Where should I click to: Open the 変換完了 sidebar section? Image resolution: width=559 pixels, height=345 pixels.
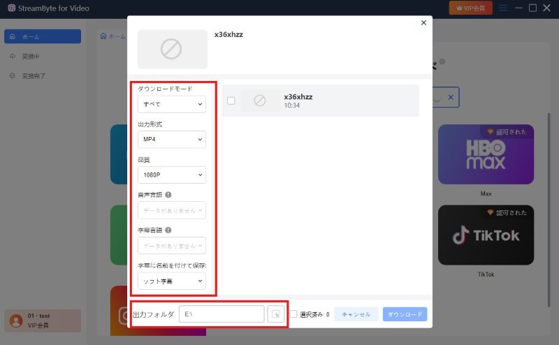coord(43,75)
